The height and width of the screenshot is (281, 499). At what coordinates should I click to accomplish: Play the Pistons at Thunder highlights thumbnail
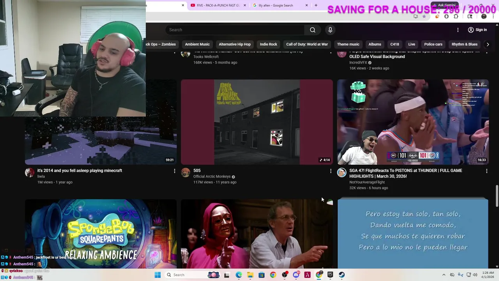click(413, 122)
